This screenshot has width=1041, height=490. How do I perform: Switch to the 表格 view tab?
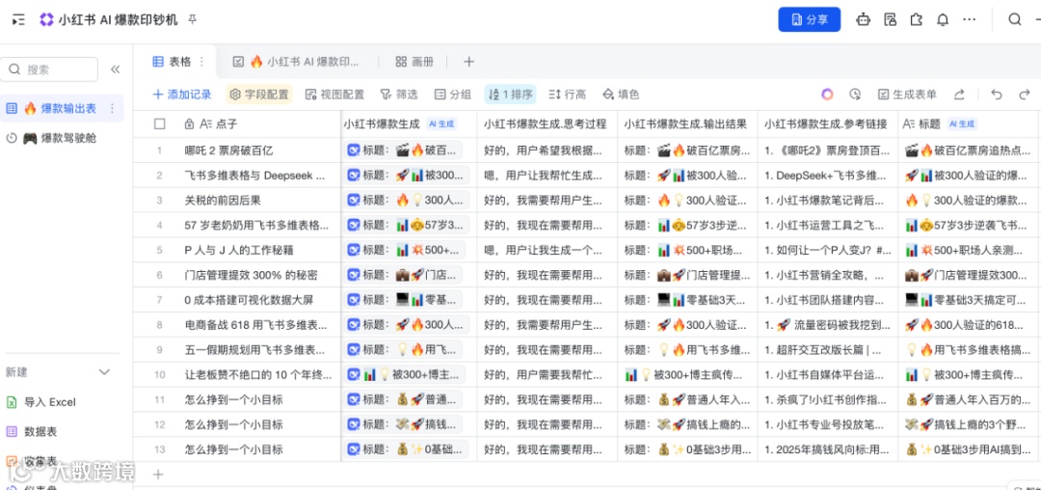click(x=173, y=62)
